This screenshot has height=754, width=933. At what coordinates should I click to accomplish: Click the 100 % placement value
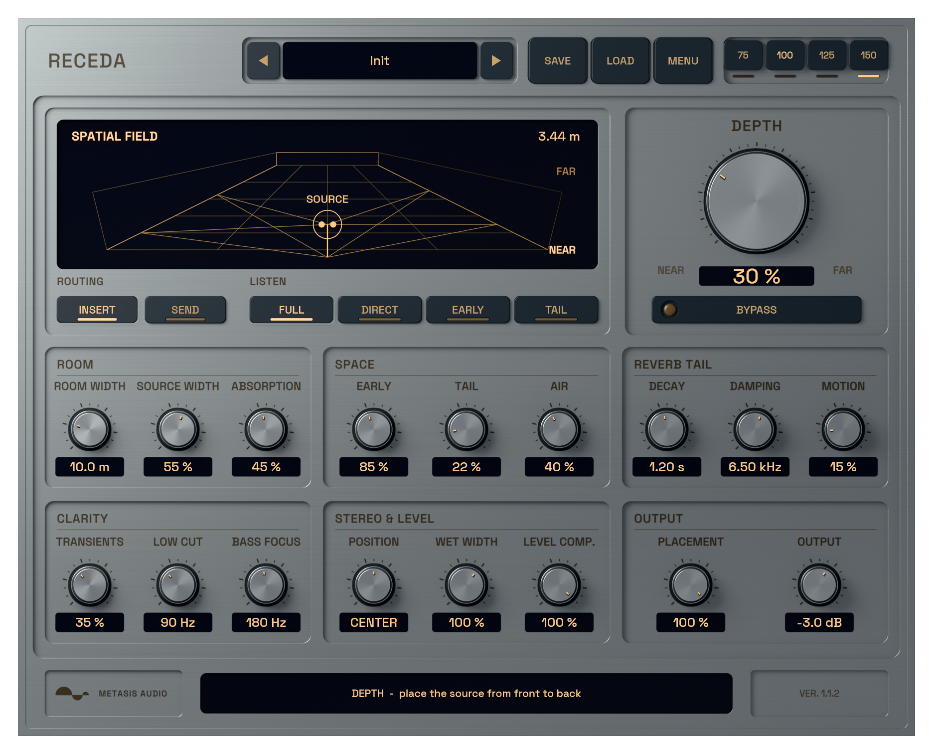tap(691, 622)
